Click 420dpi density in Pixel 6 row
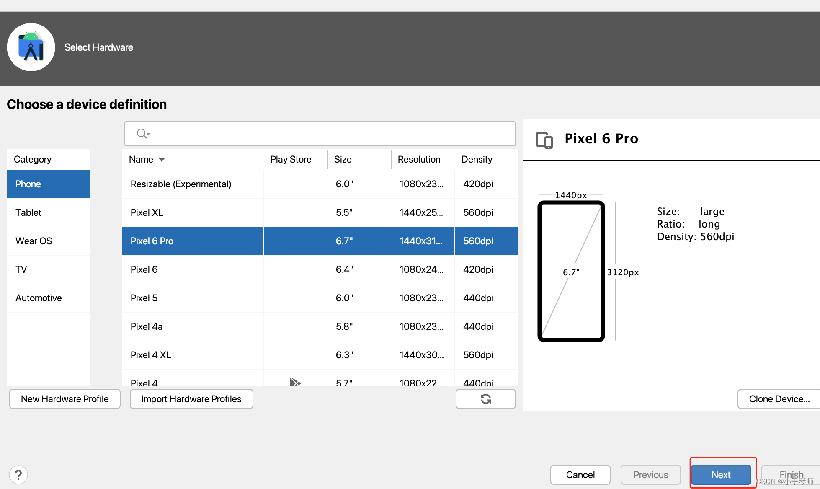Viewport: 820px width, 489px height. point(486,269)
